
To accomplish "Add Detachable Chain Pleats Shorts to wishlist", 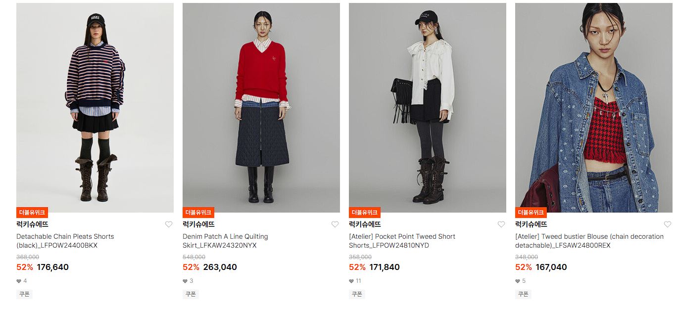I will (x=169, y=224).
